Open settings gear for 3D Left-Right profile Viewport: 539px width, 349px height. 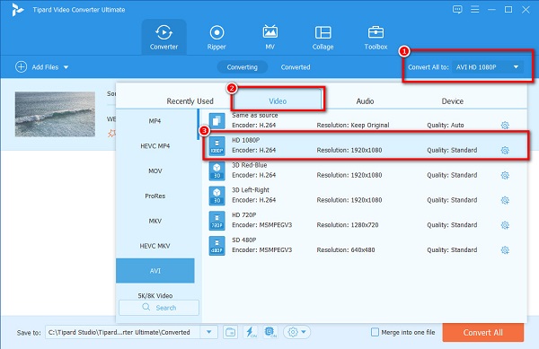(x=505, y=200)
